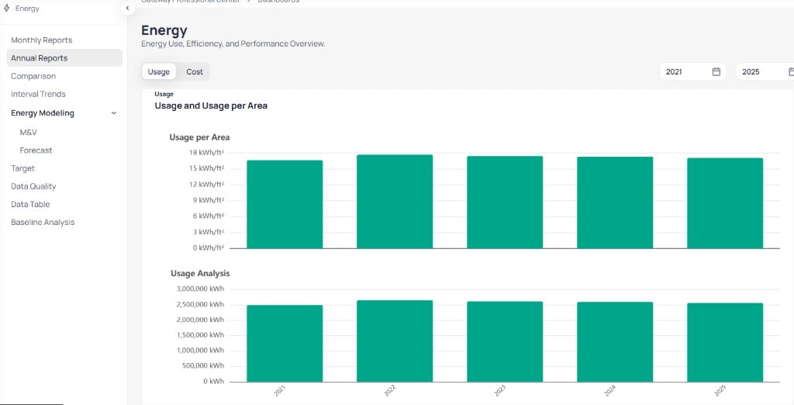This screenshot has width=794, height=405.
Task: Go to the Comparison page
Action: [33, 76]
